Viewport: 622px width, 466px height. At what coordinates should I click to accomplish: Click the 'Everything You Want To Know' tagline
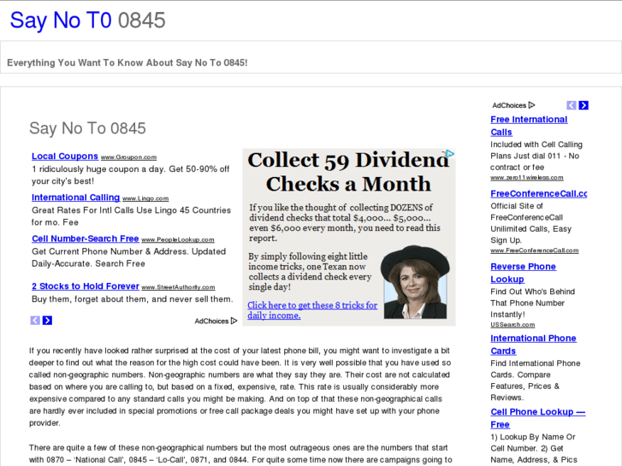tap(127, 62)
